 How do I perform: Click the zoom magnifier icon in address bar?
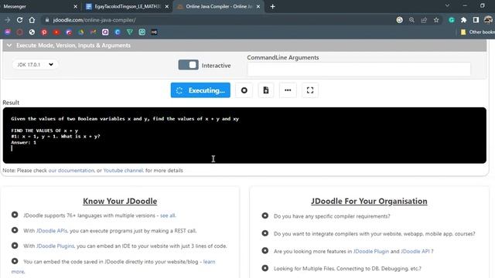411,20
